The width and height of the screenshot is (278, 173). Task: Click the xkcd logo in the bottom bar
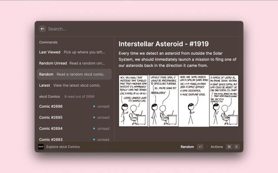tap(41, 147)
